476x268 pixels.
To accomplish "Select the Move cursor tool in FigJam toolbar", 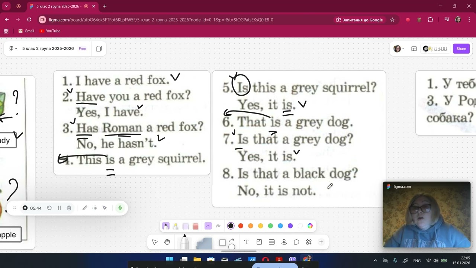I will pyautogui.click(x=155, y=242).
